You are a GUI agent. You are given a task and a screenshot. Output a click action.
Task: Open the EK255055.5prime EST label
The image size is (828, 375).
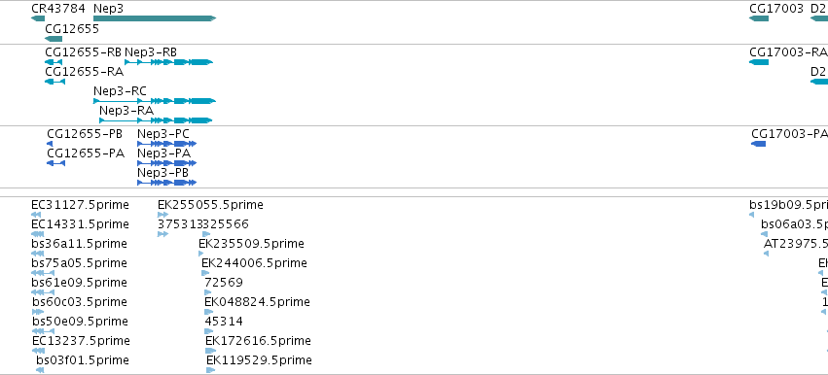(211, 205)
